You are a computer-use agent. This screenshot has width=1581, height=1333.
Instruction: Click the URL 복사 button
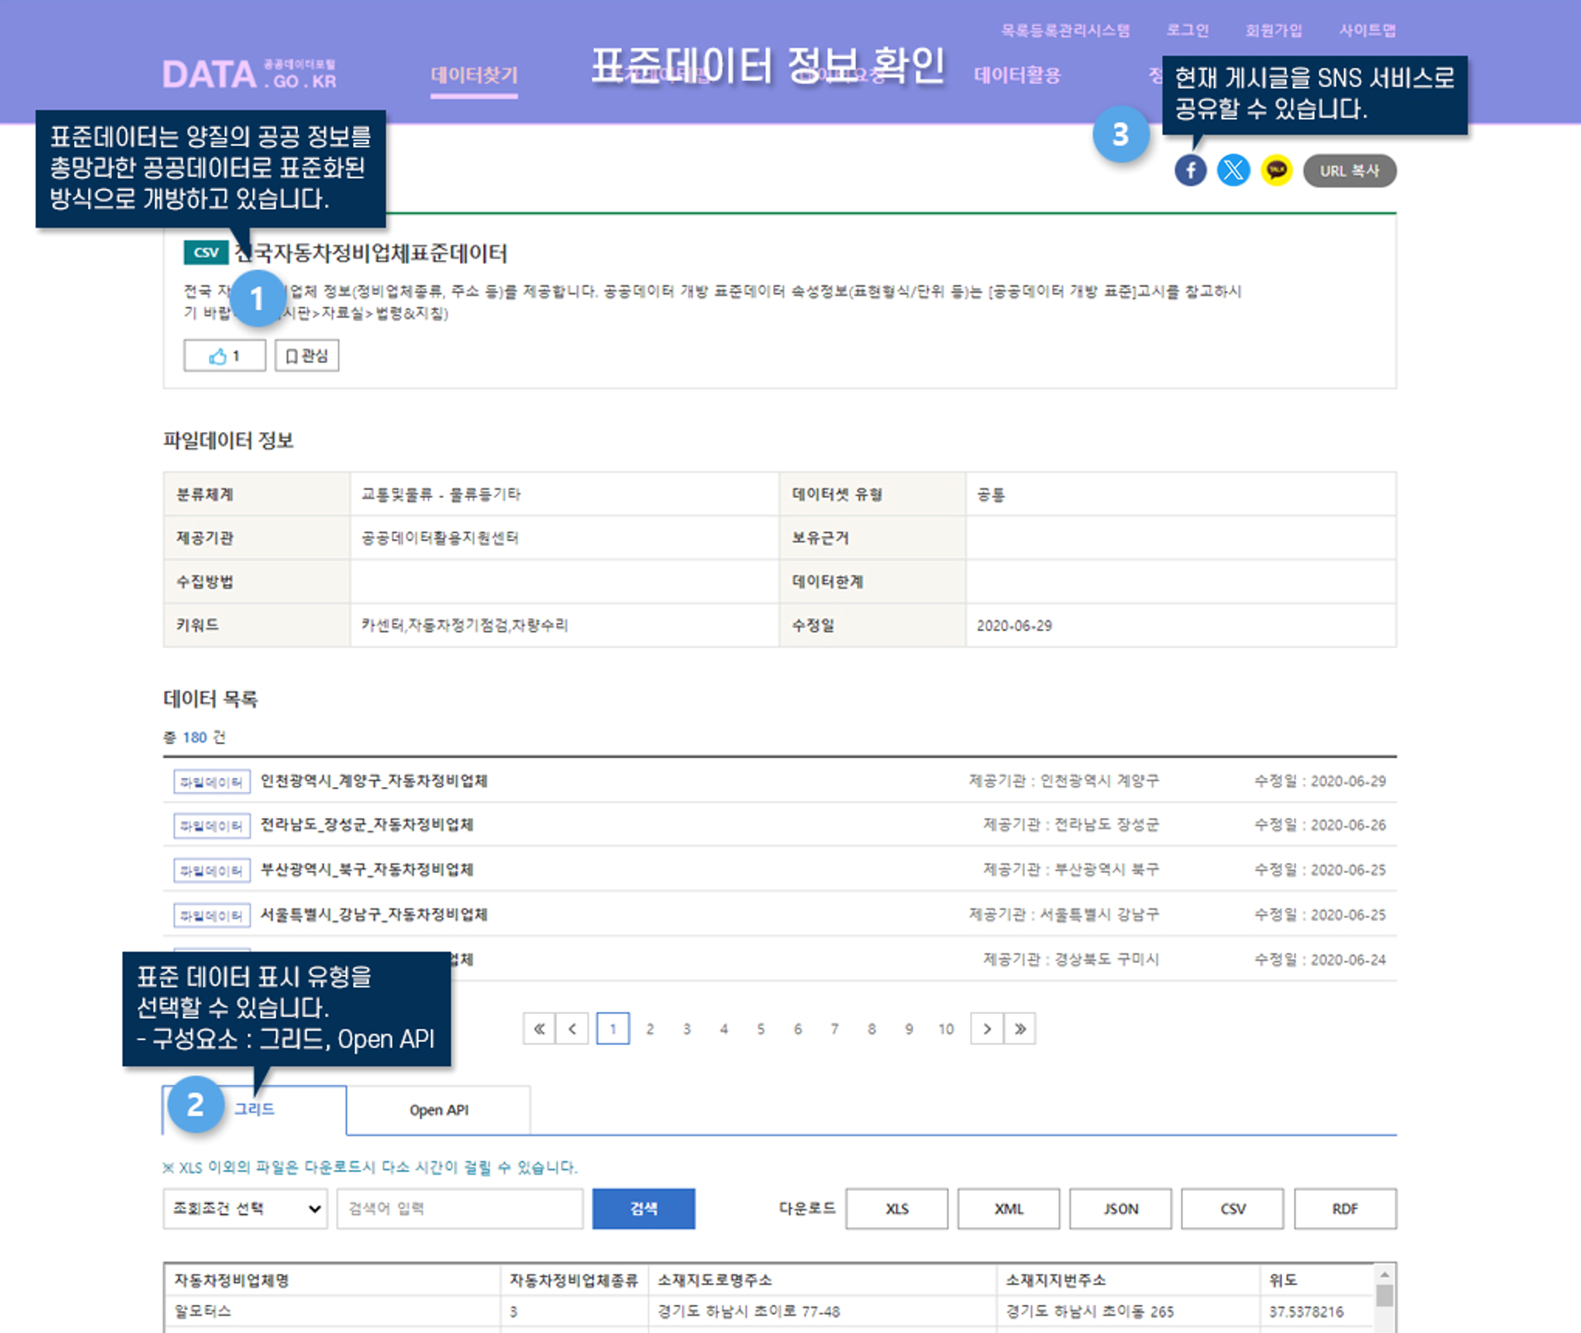tap(1349, 170)
